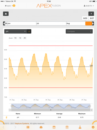97x130 pixels.
Task: Click the help question mark button
Action: point(91,14)
